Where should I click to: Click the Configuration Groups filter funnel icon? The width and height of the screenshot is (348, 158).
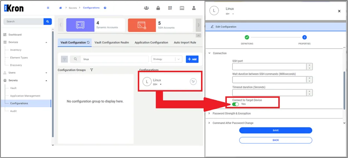[x=91, y=70]
